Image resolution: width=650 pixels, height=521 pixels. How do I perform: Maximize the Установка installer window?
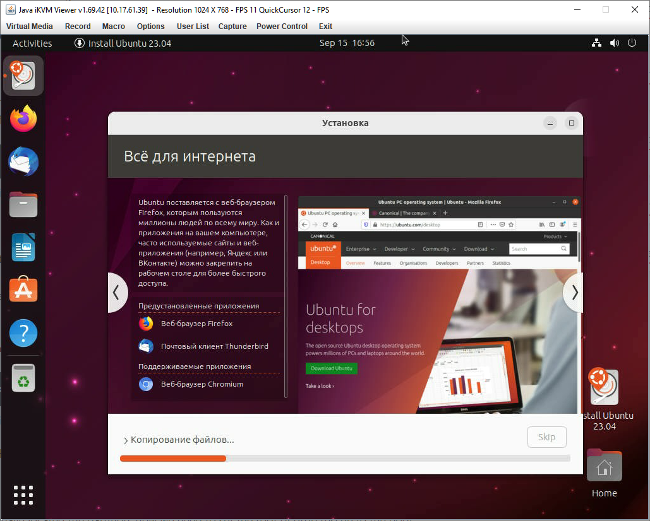[572, 123]
